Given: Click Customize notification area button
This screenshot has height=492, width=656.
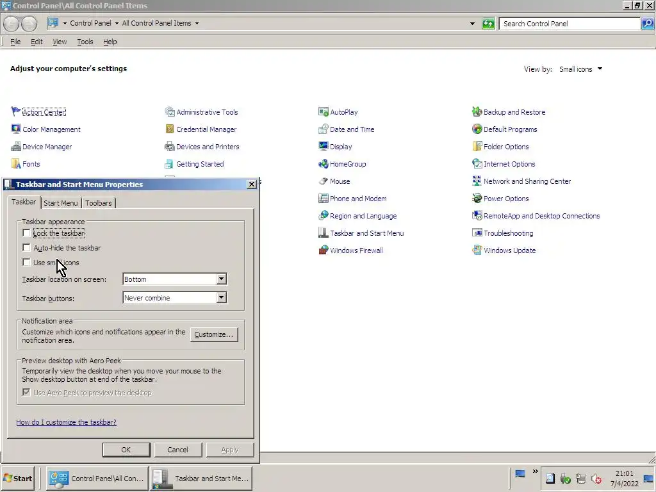Looking at the screenshot, I should (214, 334).
